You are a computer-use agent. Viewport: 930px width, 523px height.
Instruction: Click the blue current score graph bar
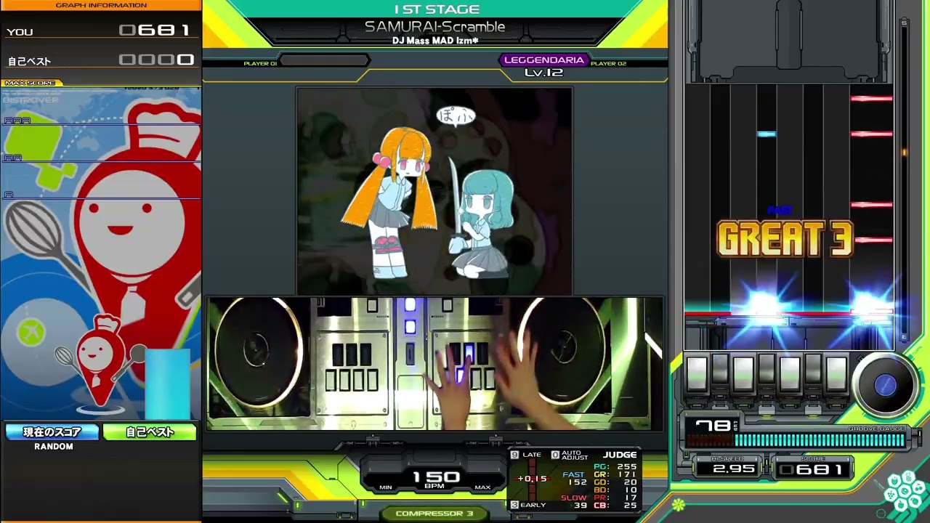pyautogui.click(x=168, y=385)
